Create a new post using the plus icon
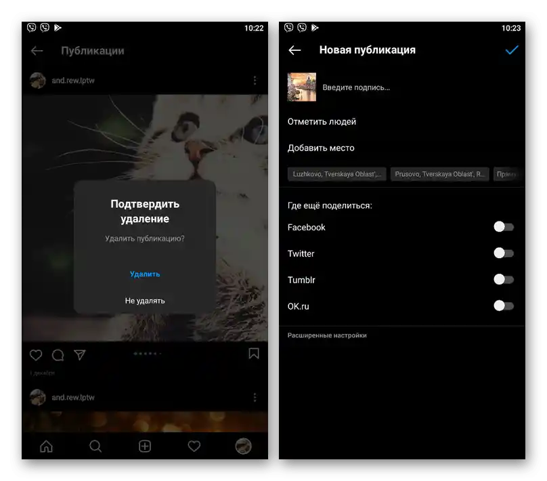Image resolution: width=547 pixels, height=481 pixels. tap(144, 446)
